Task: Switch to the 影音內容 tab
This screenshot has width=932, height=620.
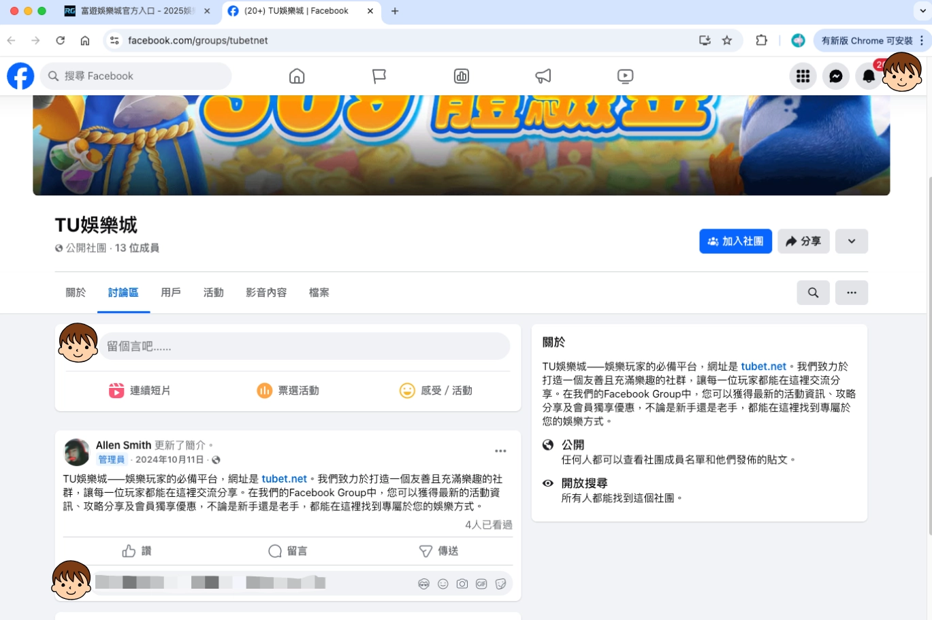Action: (x=266, y=293)
